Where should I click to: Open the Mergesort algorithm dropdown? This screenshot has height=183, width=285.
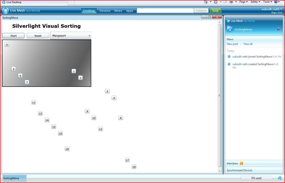71,36
